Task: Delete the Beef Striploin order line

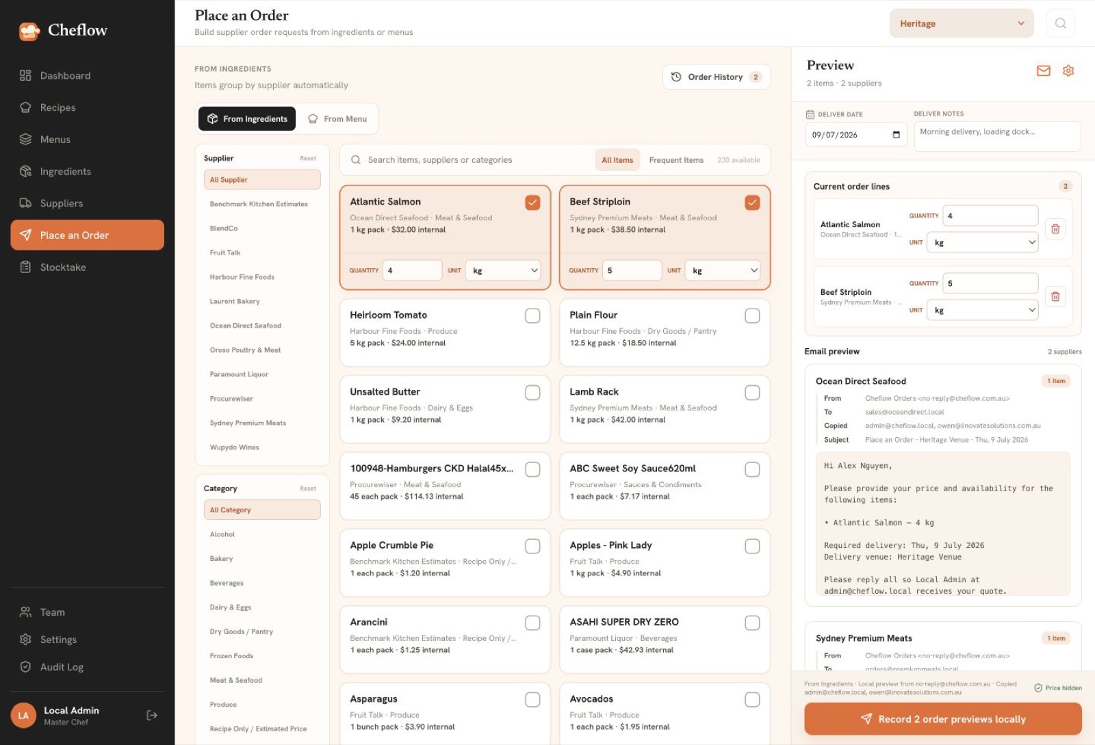Action: pos(1055,297)
